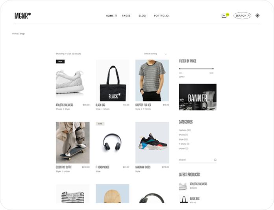
Task: Select the Fashion (10) category
Action: tap(185, 130)
